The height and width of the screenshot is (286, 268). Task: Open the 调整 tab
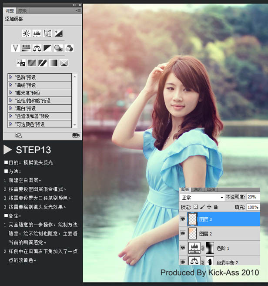10,10
